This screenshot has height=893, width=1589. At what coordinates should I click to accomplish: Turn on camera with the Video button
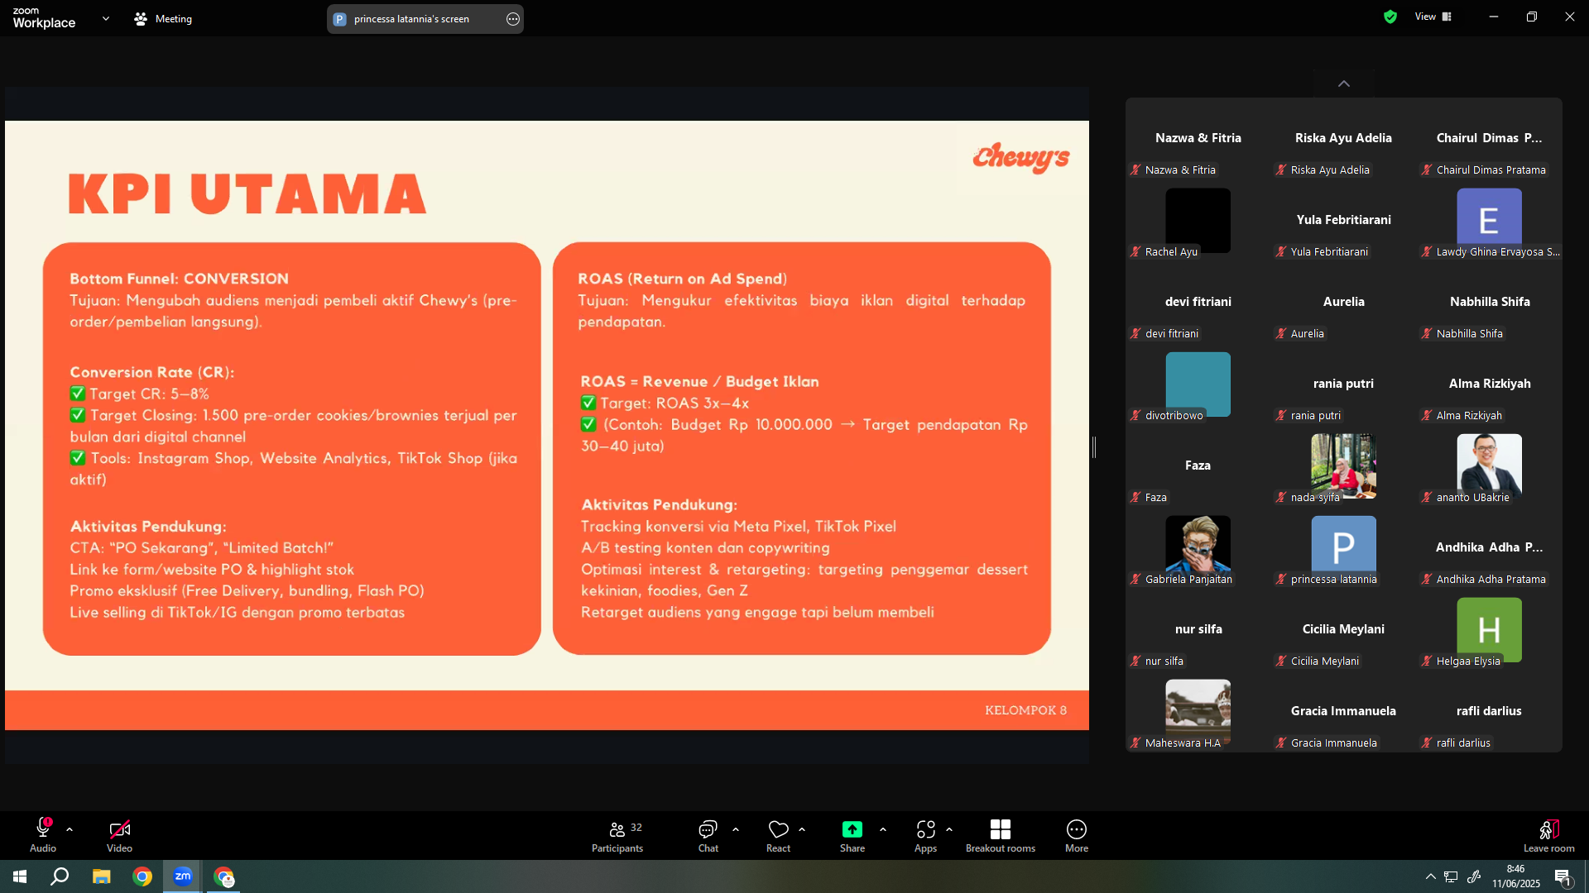[x=119, y=835]
